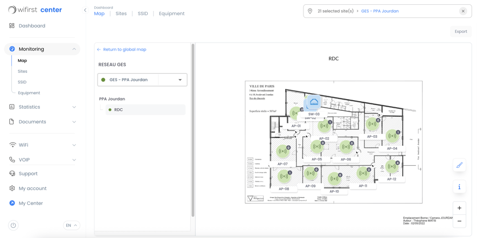Select the SW-03 switch icon on the map
Viewport: 477px width, 238px height.
coord(314,102)
